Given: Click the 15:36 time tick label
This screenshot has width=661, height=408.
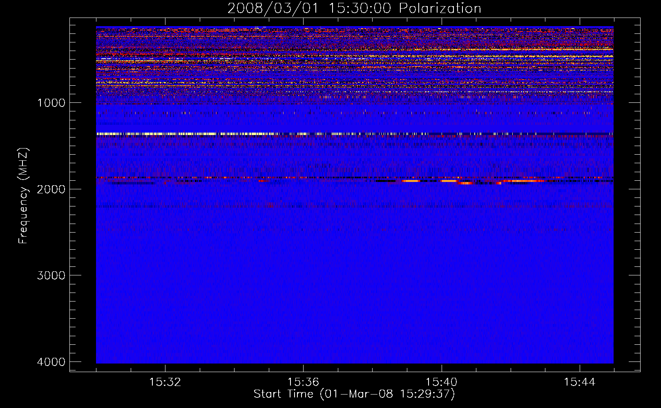Looking at the screenshot, I should click(303, 382).
